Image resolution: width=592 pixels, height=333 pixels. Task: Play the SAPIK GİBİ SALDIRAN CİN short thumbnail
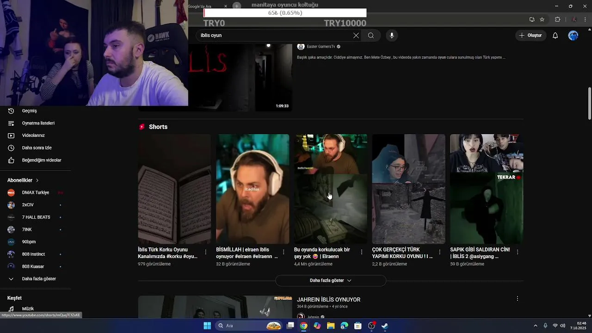click(x=487, y=189)
